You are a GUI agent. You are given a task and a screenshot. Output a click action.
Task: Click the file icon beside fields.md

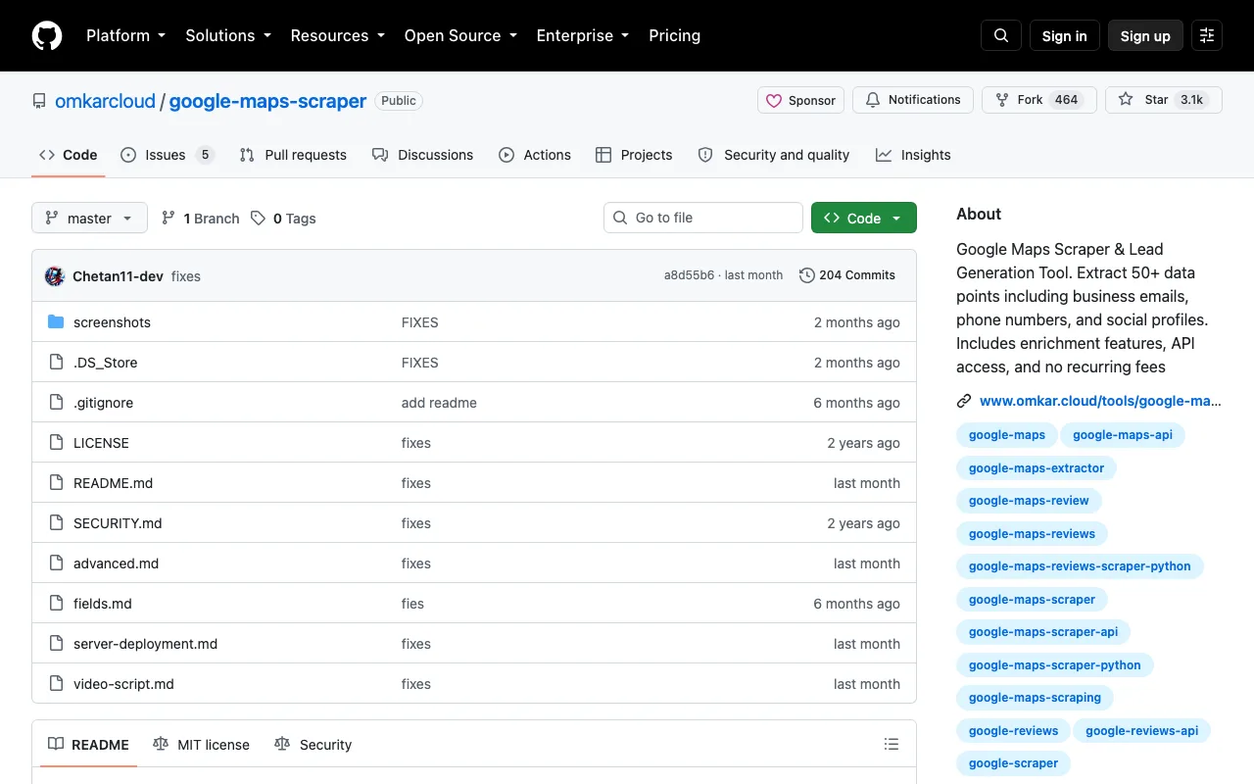pos(56,604)
